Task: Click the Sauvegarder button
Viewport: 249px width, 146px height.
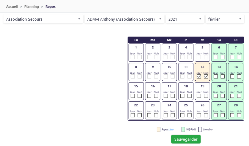Action: [x=186, y=139]
